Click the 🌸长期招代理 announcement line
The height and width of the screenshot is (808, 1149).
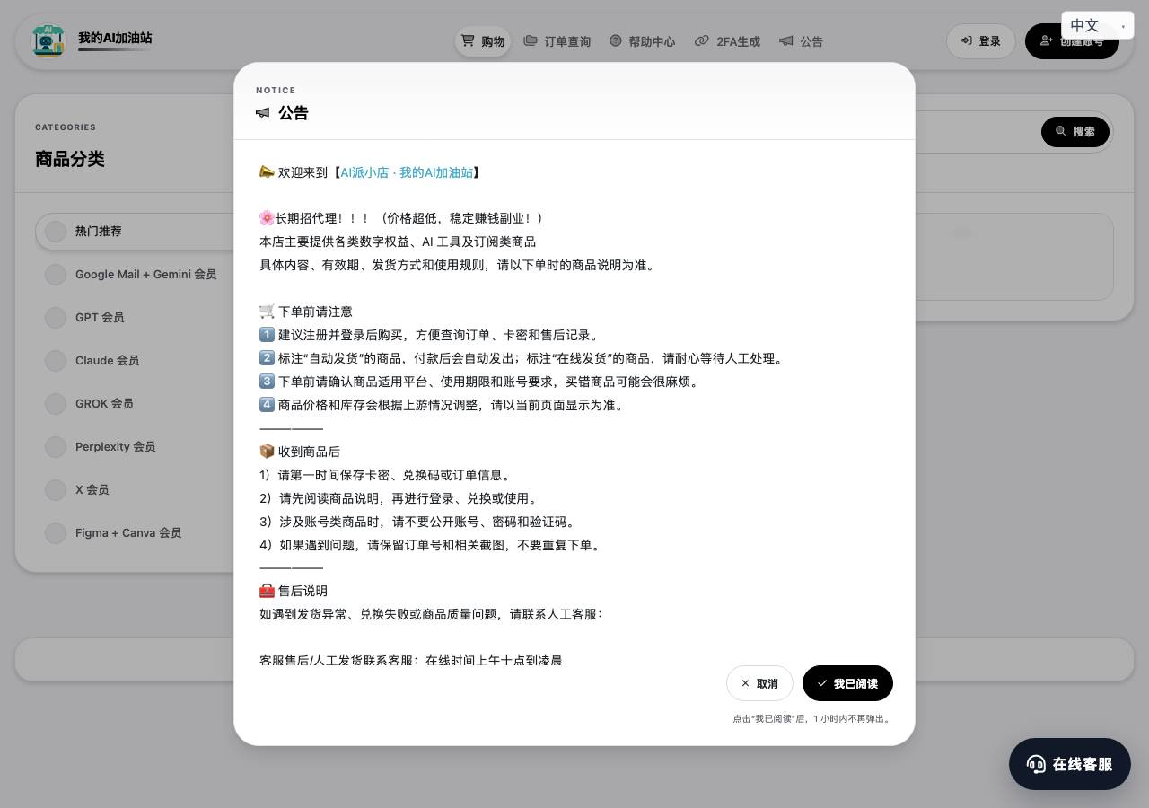[400, 218]
